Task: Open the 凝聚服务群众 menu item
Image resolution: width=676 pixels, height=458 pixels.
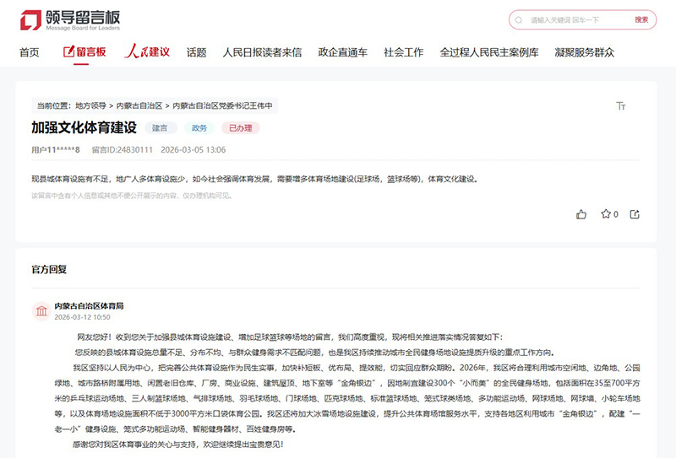Action: tap(585, 52)
